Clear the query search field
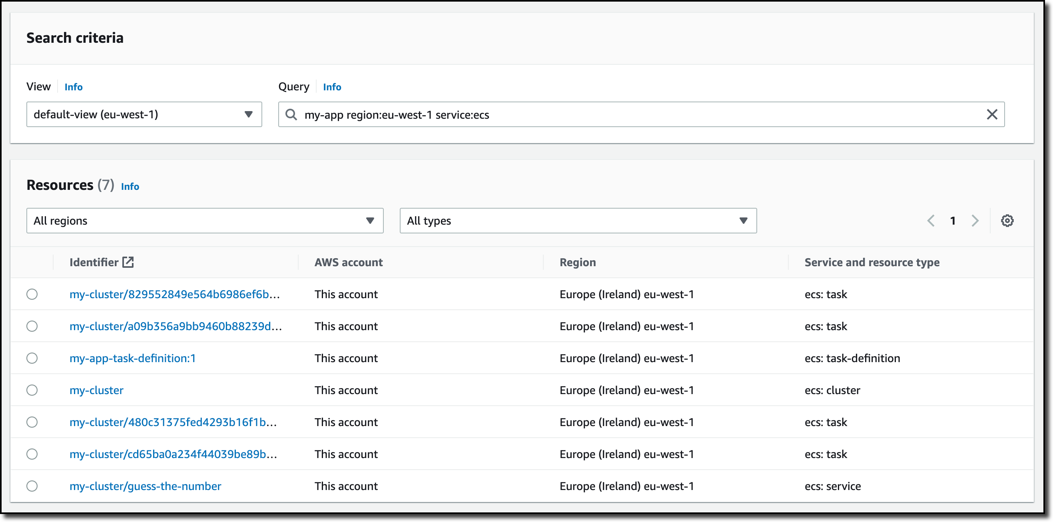The width and height of the screenshot is (1053, 522). [x=992, y=114]
